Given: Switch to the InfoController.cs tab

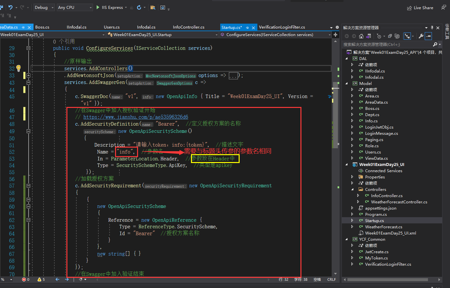Looking at the screenshot, I should pyautogui.click(x=188, y=27).
